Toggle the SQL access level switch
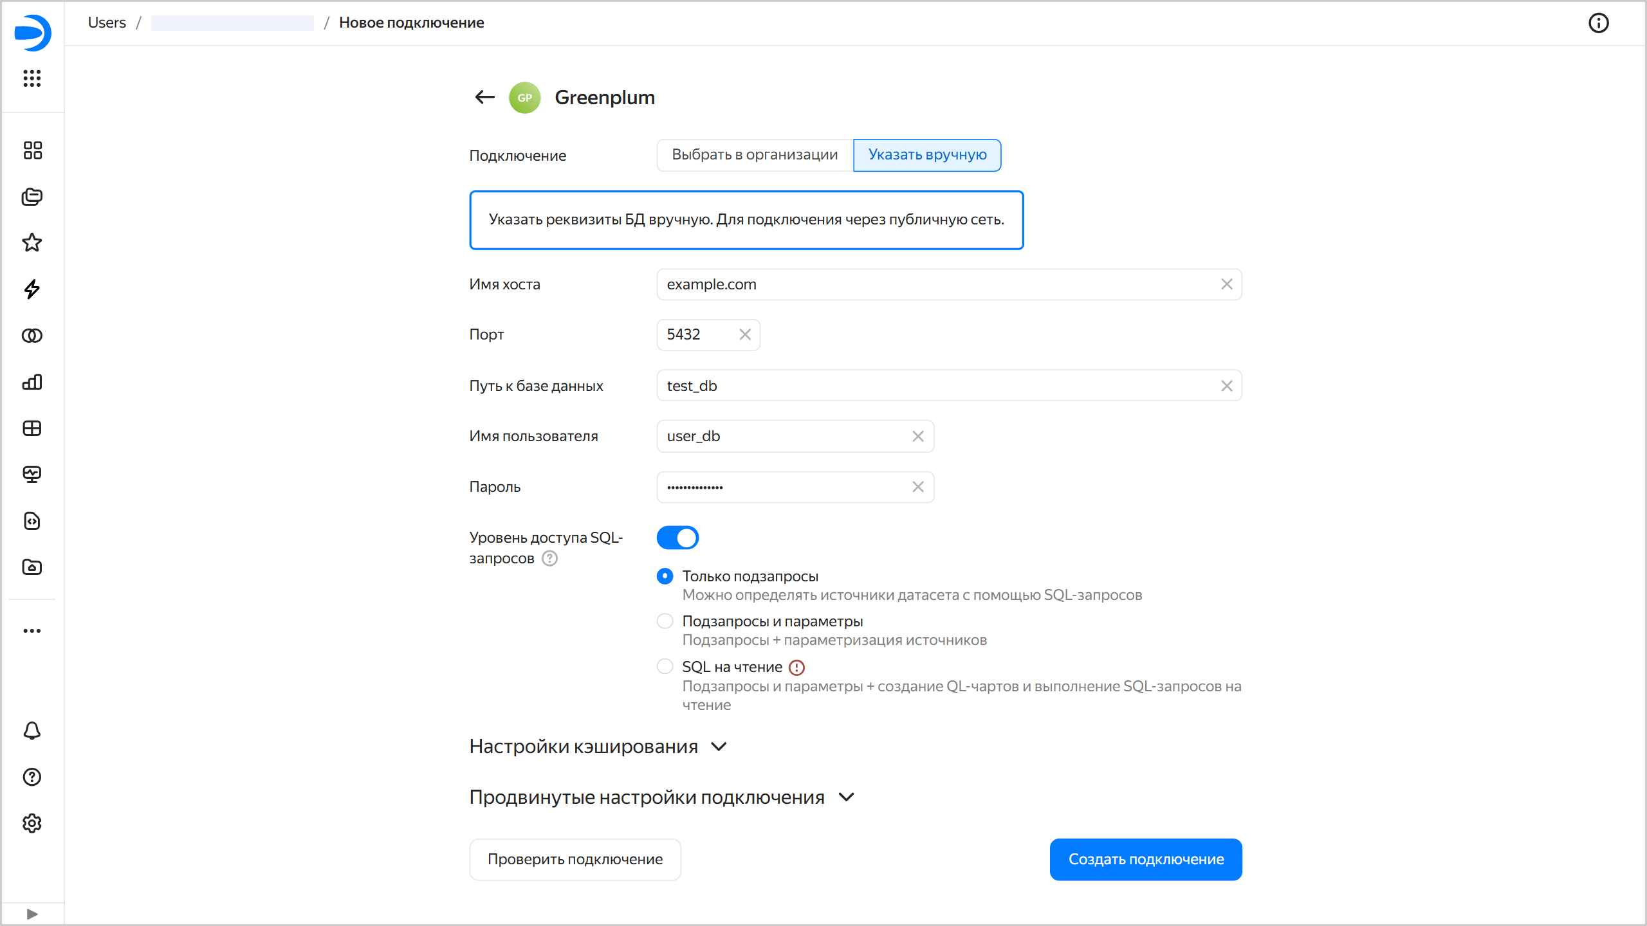The image size is (1647, 926). click(677, 538)
